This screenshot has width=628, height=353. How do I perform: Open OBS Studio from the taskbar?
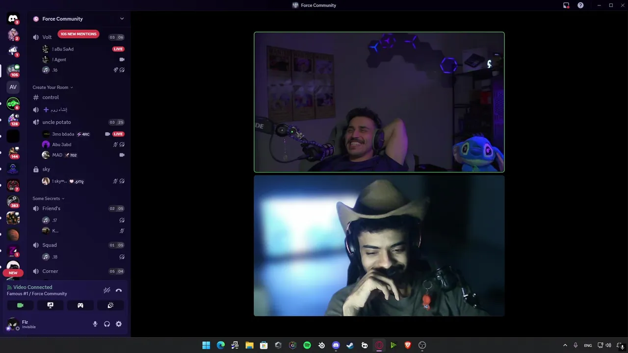(x=422, y=345)
